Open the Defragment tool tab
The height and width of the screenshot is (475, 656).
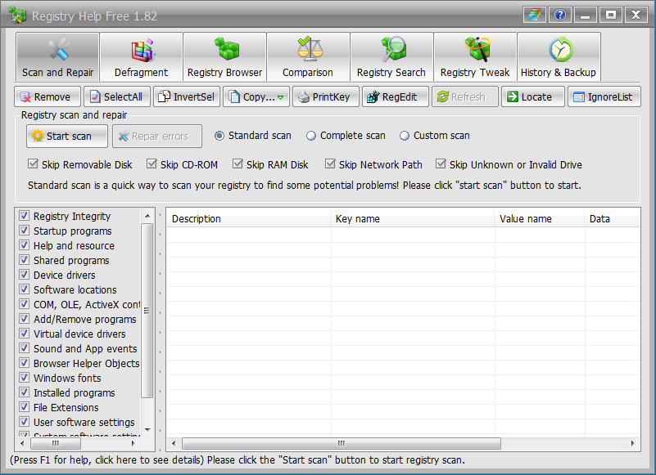click(141, 57)
